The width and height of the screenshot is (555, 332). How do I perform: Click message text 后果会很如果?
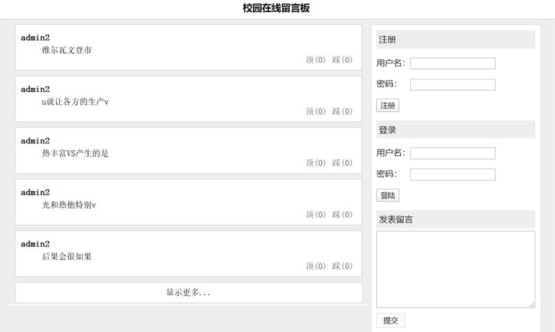coord(67,257)
